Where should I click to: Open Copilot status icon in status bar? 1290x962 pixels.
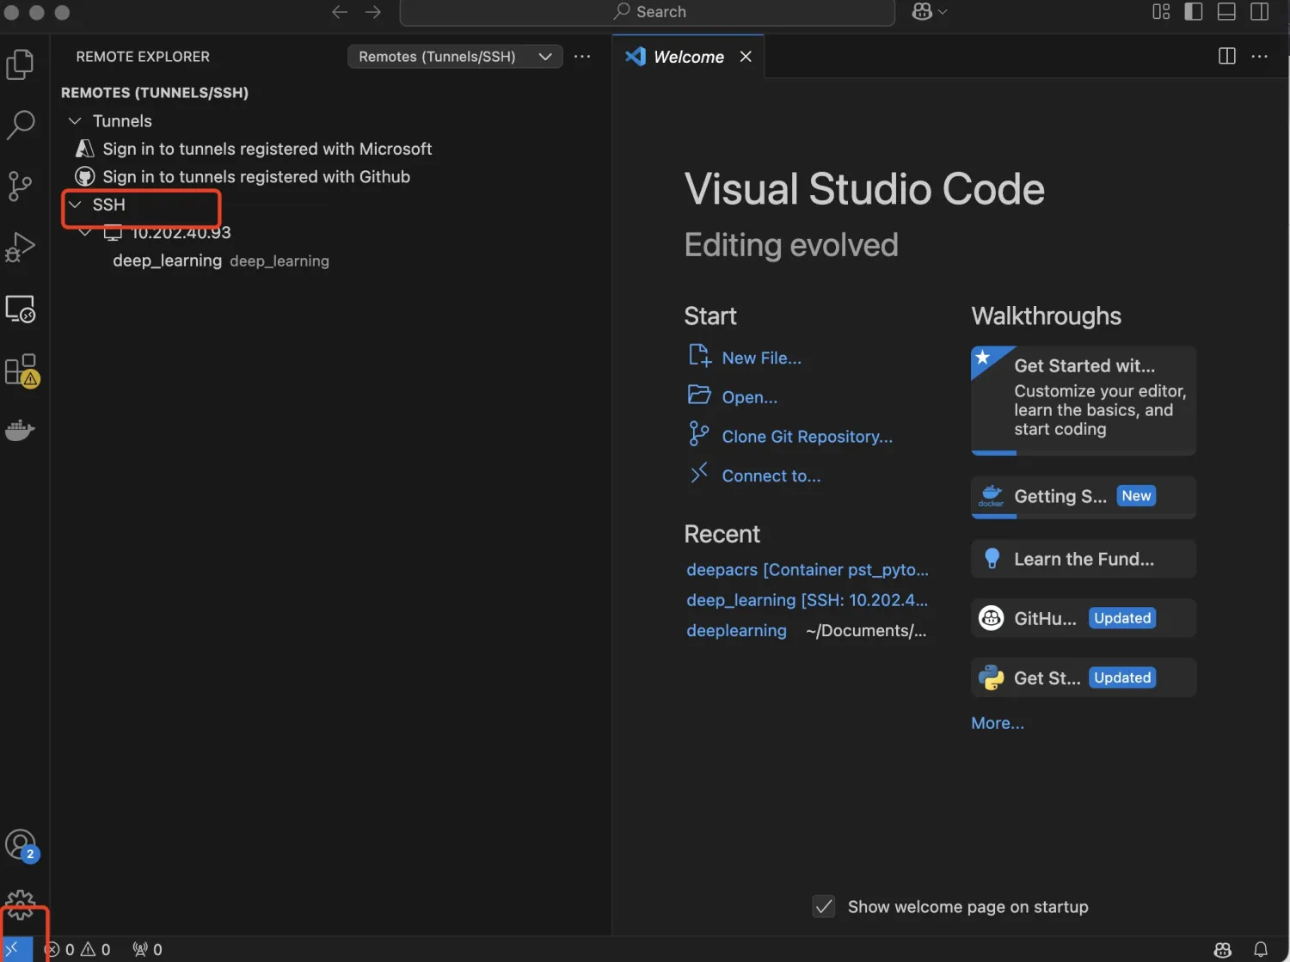[x=1222, y=949]
